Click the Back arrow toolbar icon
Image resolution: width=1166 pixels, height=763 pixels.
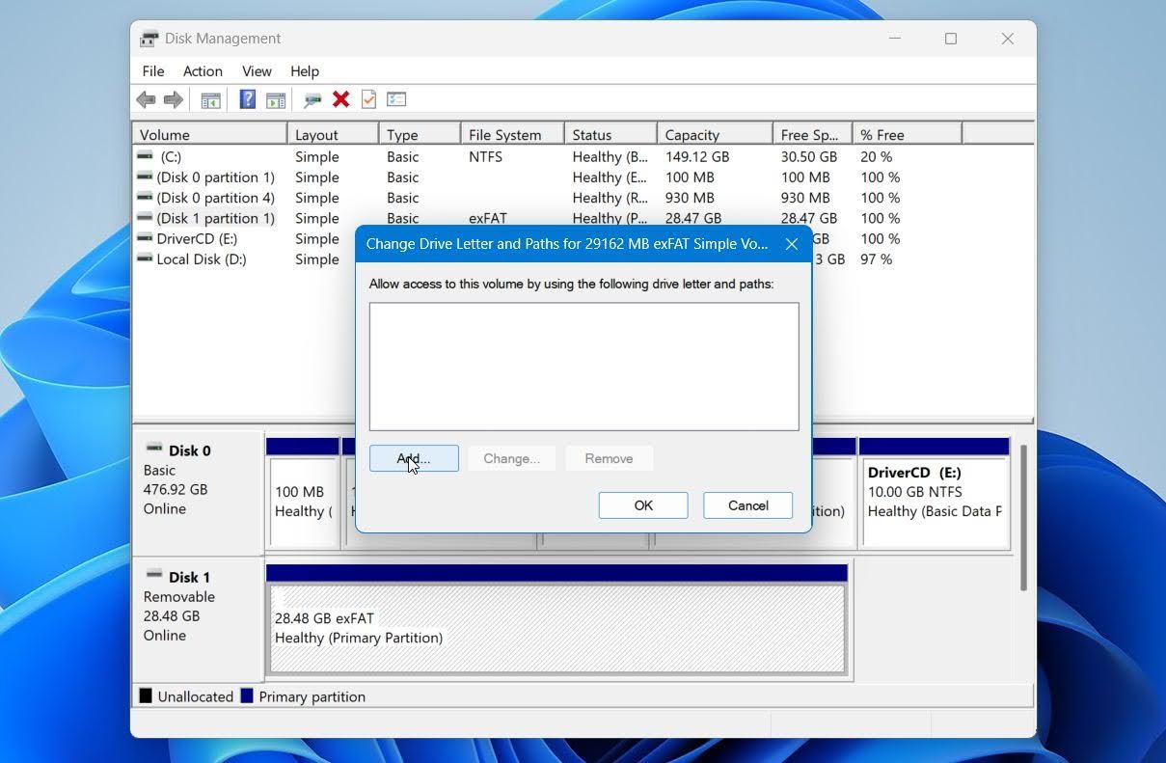click(146, 99)
